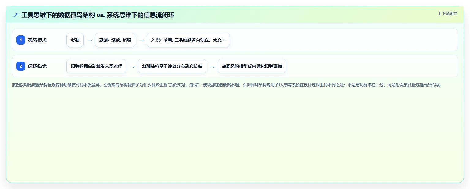Viewport: 470px width, 189px height.
Task: Click the blue number 2 badge
Action: tap(21, 66)
